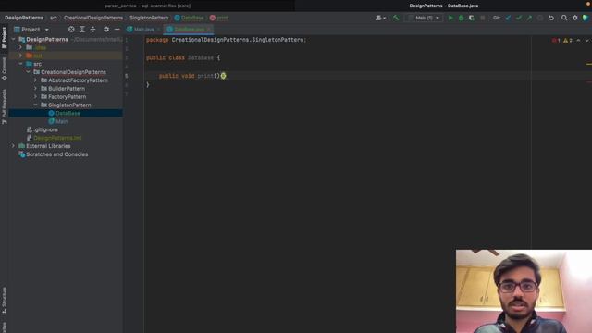Screen dimensions: 592x333
Task: Click the print method name in code
Action: pyautogui.click(x=205, y=76)
